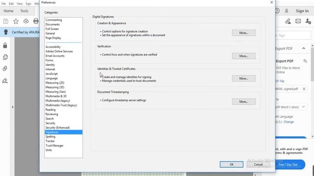Select Internet category

(50, 69)
